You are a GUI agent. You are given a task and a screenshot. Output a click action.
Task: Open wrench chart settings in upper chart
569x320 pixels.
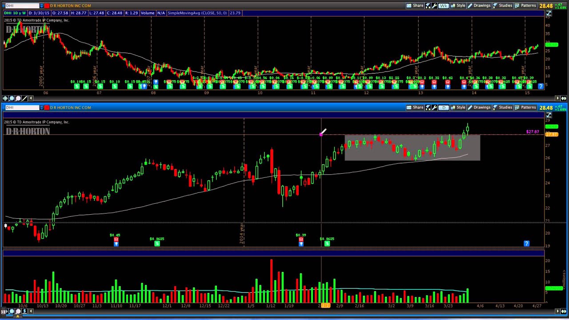(434, 6)
